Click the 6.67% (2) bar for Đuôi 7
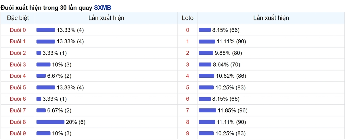 (41, 110)
